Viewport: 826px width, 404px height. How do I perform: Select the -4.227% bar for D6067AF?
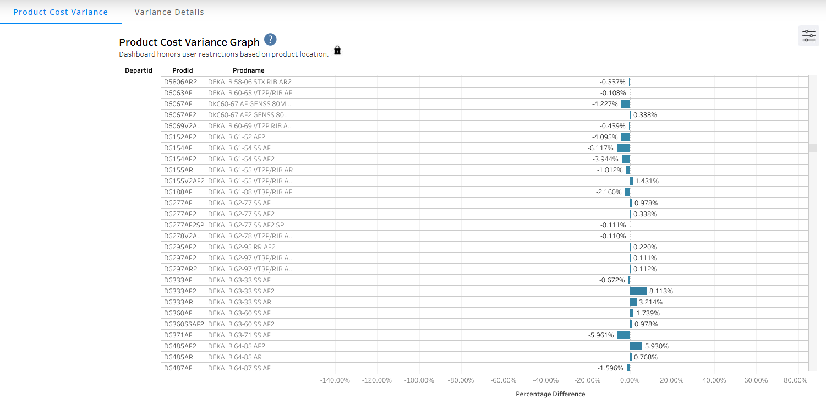pyautogui.click(x=626, y=104)
